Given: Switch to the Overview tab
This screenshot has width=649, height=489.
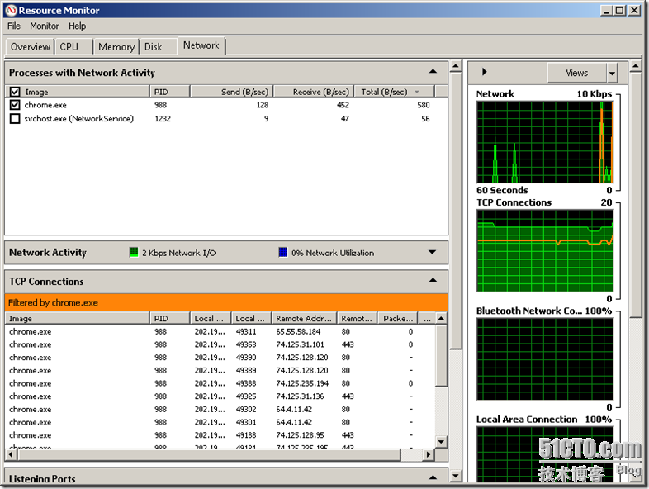Looking at the screenshot, I should 30,47.
